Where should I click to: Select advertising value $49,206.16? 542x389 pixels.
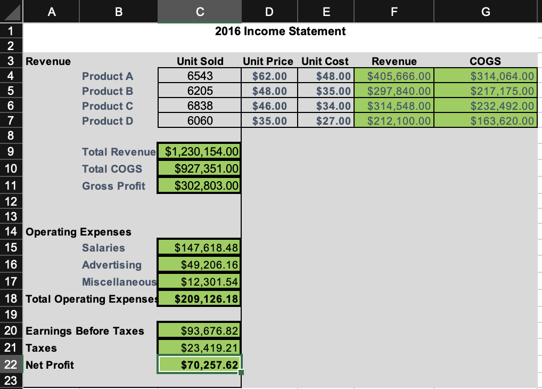[200, 264]
